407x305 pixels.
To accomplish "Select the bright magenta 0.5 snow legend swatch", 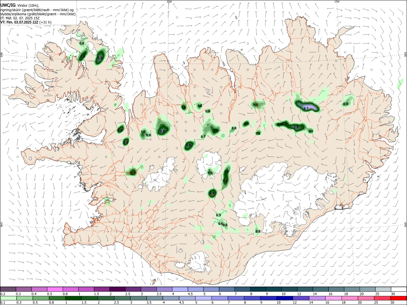I will coord(55,289).
